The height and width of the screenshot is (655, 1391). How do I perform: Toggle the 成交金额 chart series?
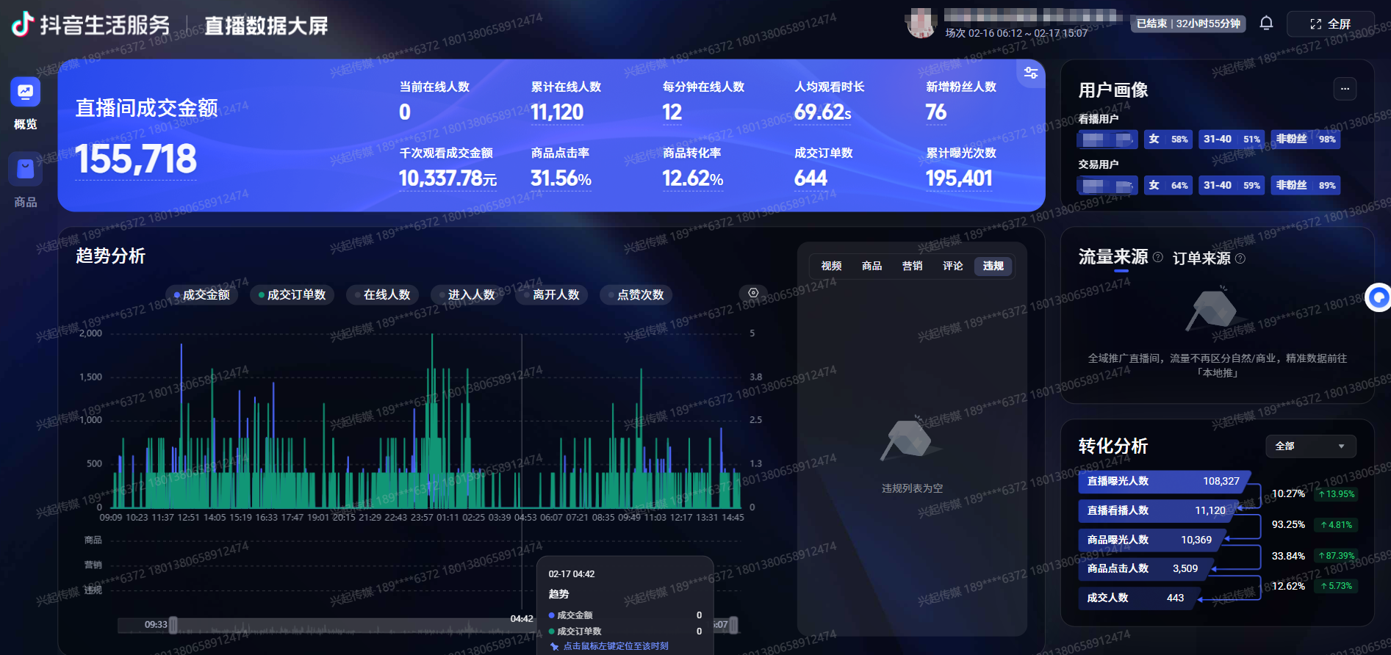(201, 295)
